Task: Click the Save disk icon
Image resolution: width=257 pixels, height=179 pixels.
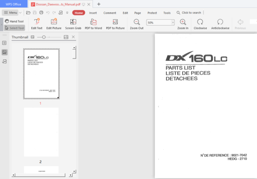Action: [x=35, y=12]
